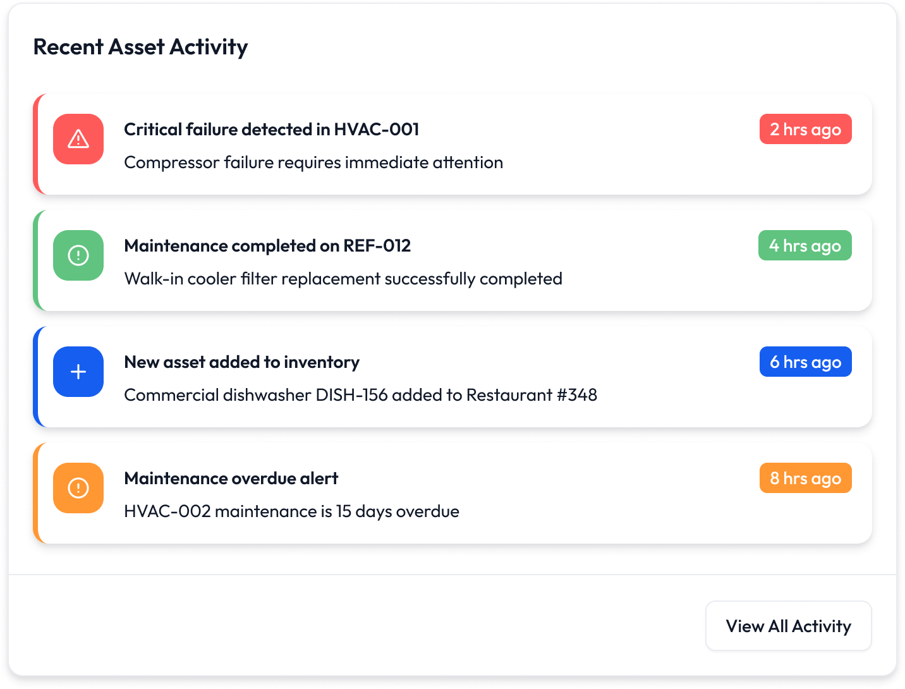Click the green maintenance completed icon
This screenshot has width=905, height=689.
[78, 255]
